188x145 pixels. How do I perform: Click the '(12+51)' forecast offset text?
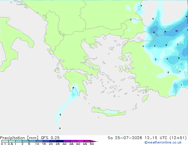point(178,138)
